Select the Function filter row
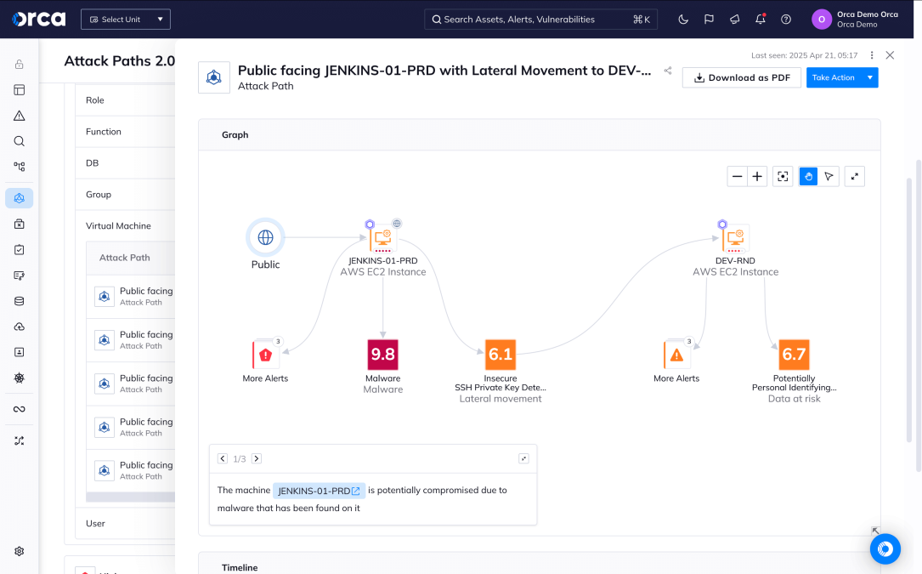The image size is (922, 574). [104, 132]
